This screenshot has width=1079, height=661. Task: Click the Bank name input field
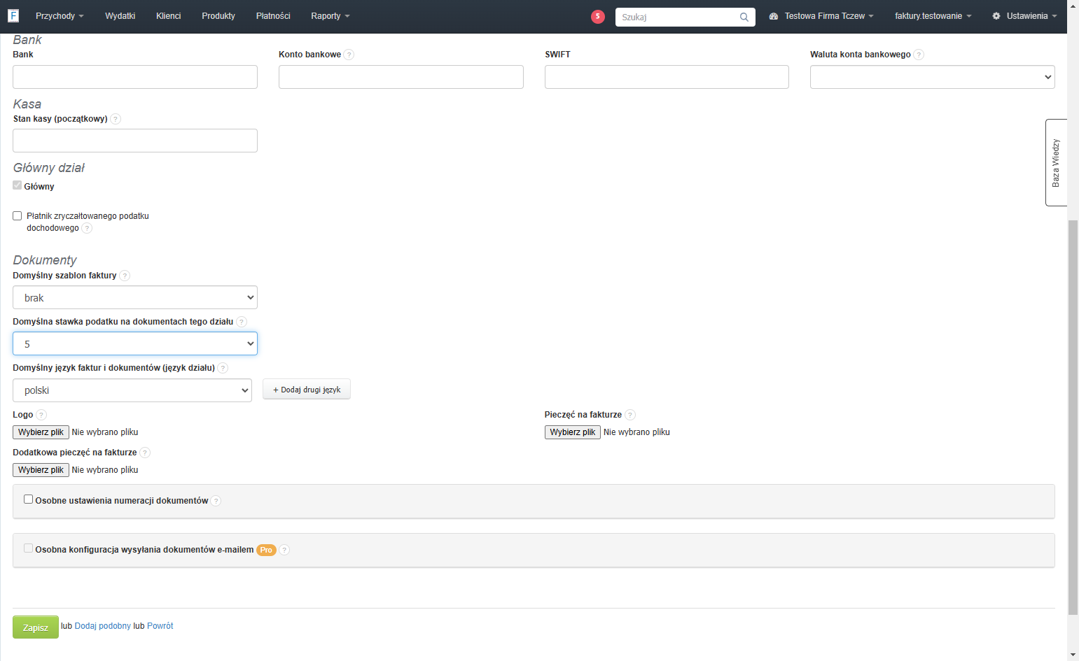(x=135, y=77)
